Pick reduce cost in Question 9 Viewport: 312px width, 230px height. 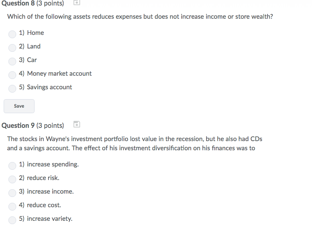[12, 206]
